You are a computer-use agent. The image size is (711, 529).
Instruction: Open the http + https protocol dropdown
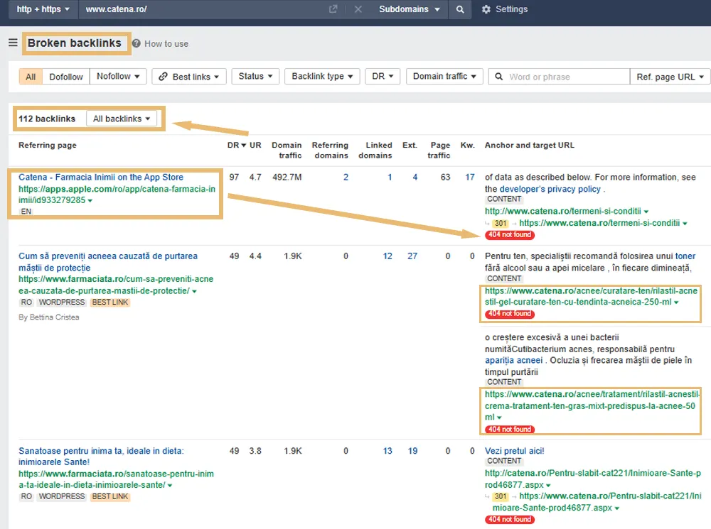(43, 10)
